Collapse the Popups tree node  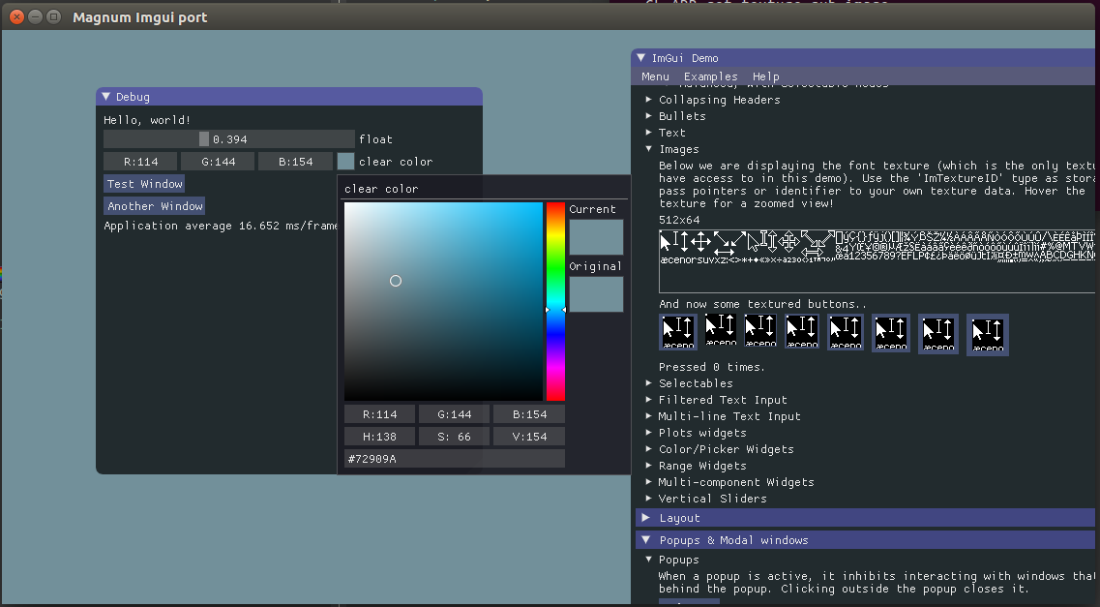pyautogui.click(x=672, y=560)
